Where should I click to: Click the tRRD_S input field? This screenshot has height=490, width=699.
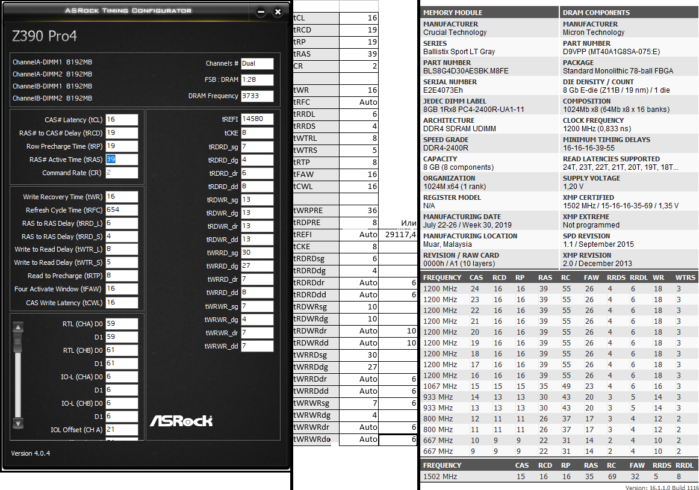[122, 237]
